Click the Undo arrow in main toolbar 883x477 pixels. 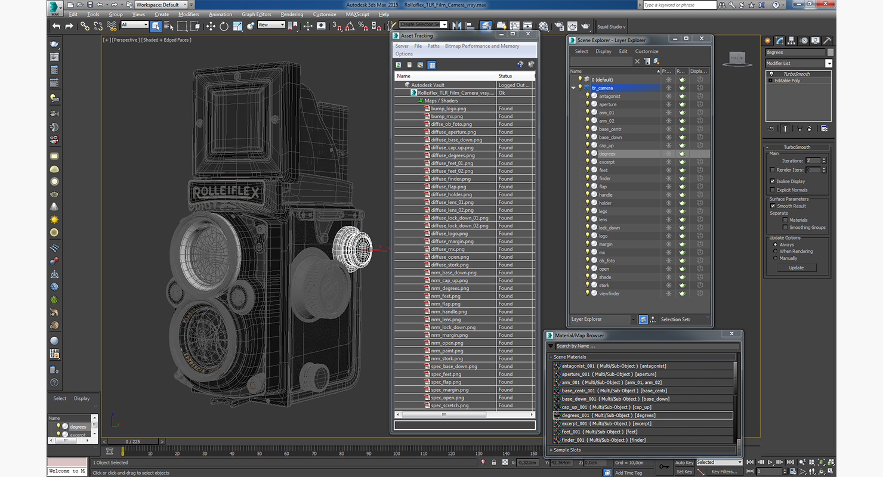(x=56, y=26)
